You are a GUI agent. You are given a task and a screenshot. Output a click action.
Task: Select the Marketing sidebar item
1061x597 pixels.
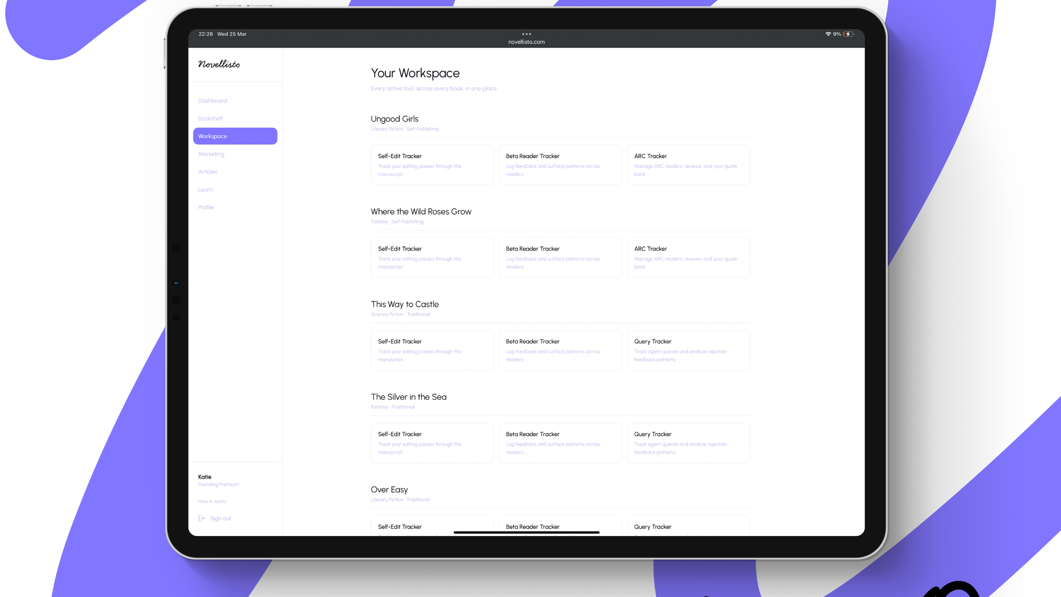(211, 154)
